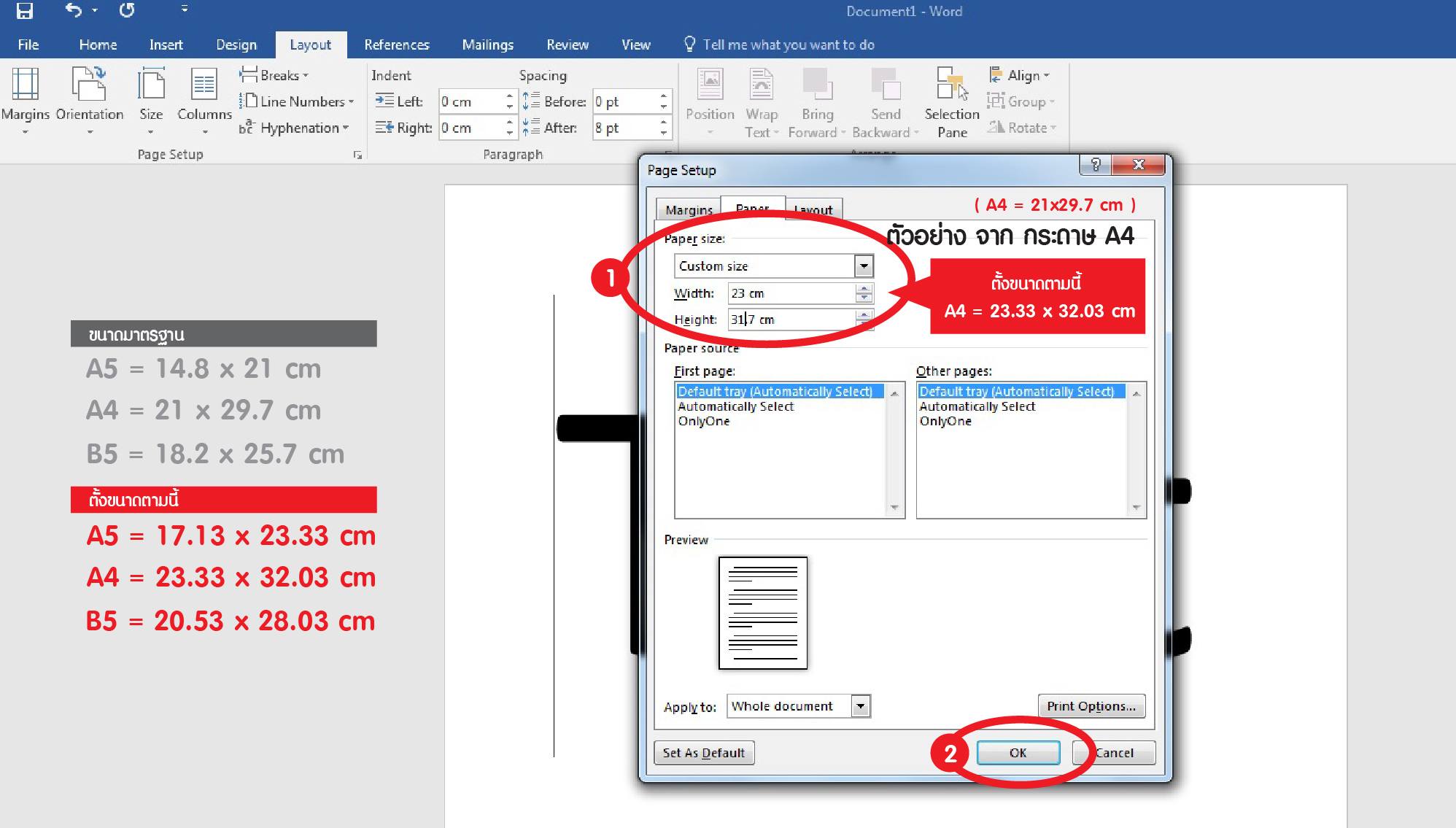Open the Orientation menu

(x=90, y=102)
